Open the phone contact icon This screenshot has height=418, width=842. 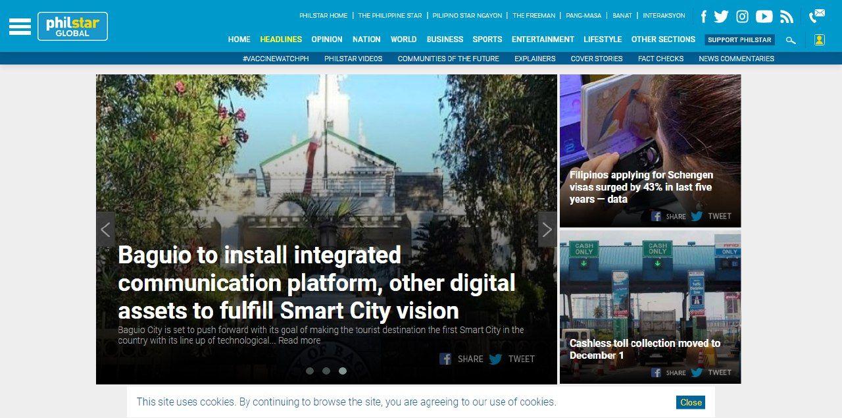coord(817,16)
